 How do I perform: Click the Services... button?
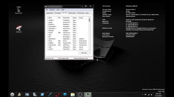[x=85, y=53]
